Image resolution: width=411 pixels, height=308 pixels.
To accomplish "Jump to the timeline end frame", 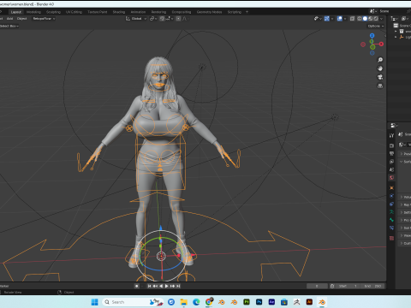I will click(x=178, y=286).
